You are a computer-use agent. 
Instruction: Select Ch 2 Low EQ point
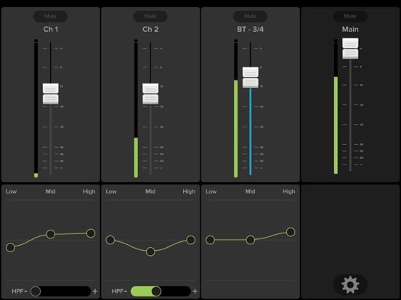pyautogui.click(x=110, y=240)
